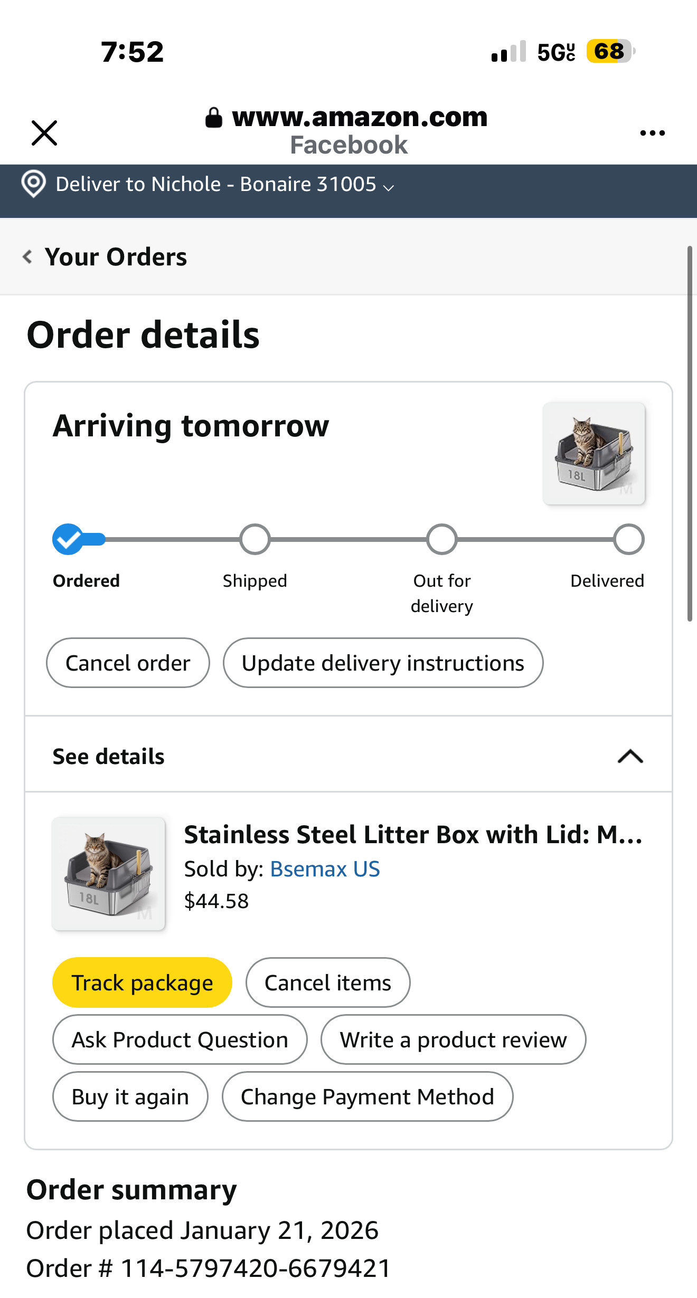Open the three-dot more options menu
The image size is (697, 1298).
coord(652,133)
